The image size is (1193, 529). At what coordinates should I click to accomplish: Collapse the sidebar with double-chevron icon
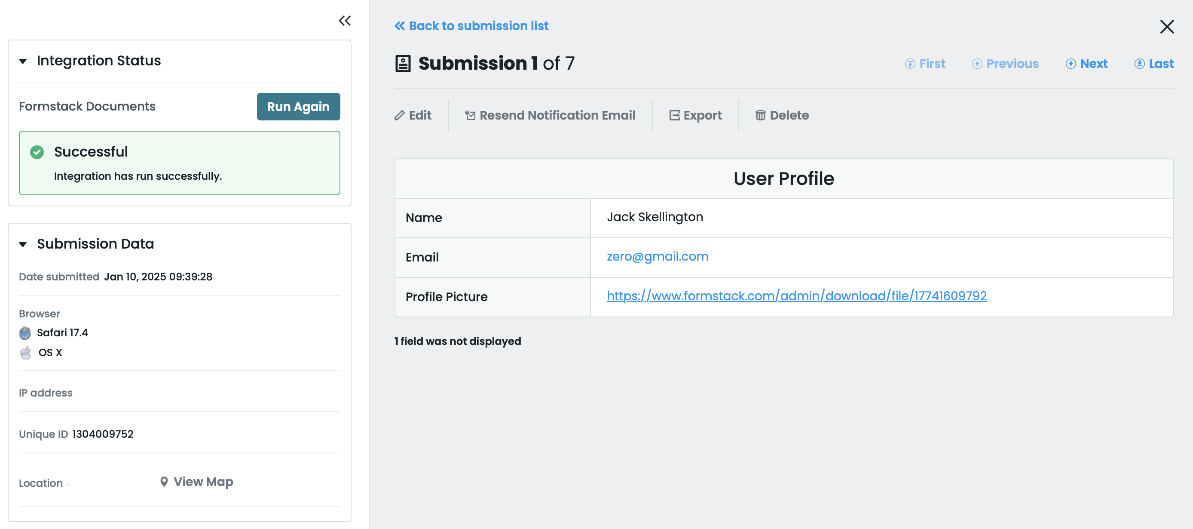coord(344,21)
